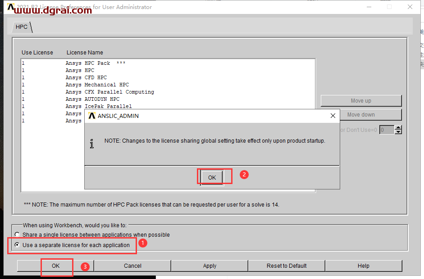This screenshot has width=424, height=279.
Task: Click the Ansys logo in main title bar
Action: [x=10, y=7]
